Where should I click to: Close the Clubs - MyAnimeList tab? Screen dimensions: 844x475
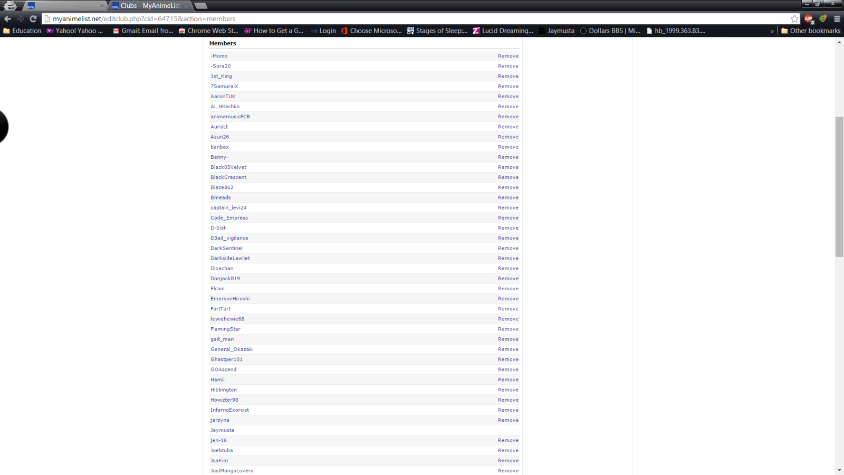[186, 6]
